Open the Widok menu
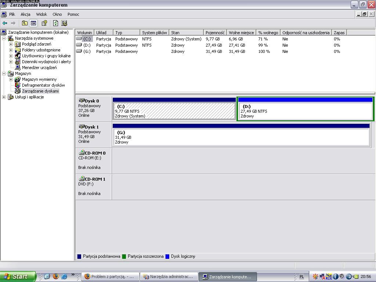This screenshot has width=376, height=282. (x=41, y=14)
